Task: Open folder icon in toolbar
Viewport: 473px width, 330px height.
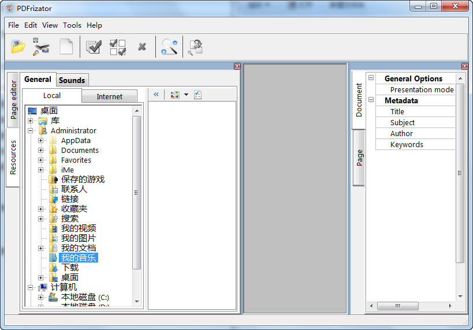Action: (18, 47)
